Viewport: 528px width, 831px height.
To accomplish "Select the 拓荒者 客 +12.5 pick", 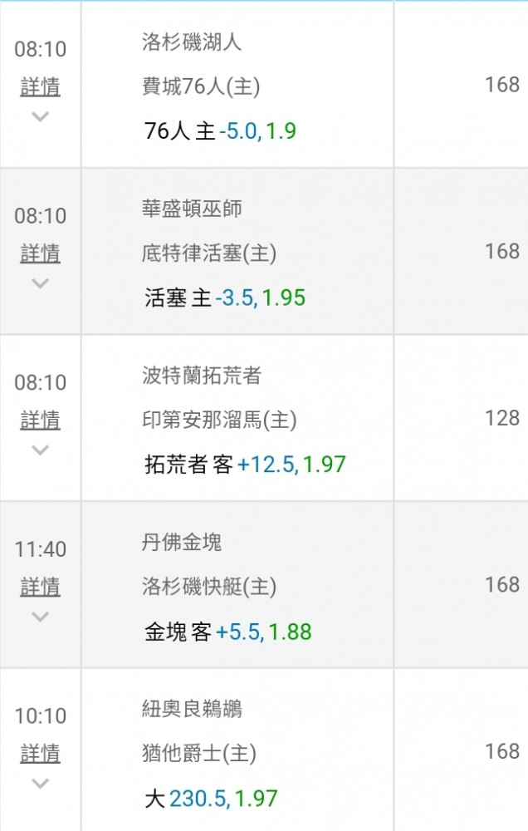I will point(245,465).
